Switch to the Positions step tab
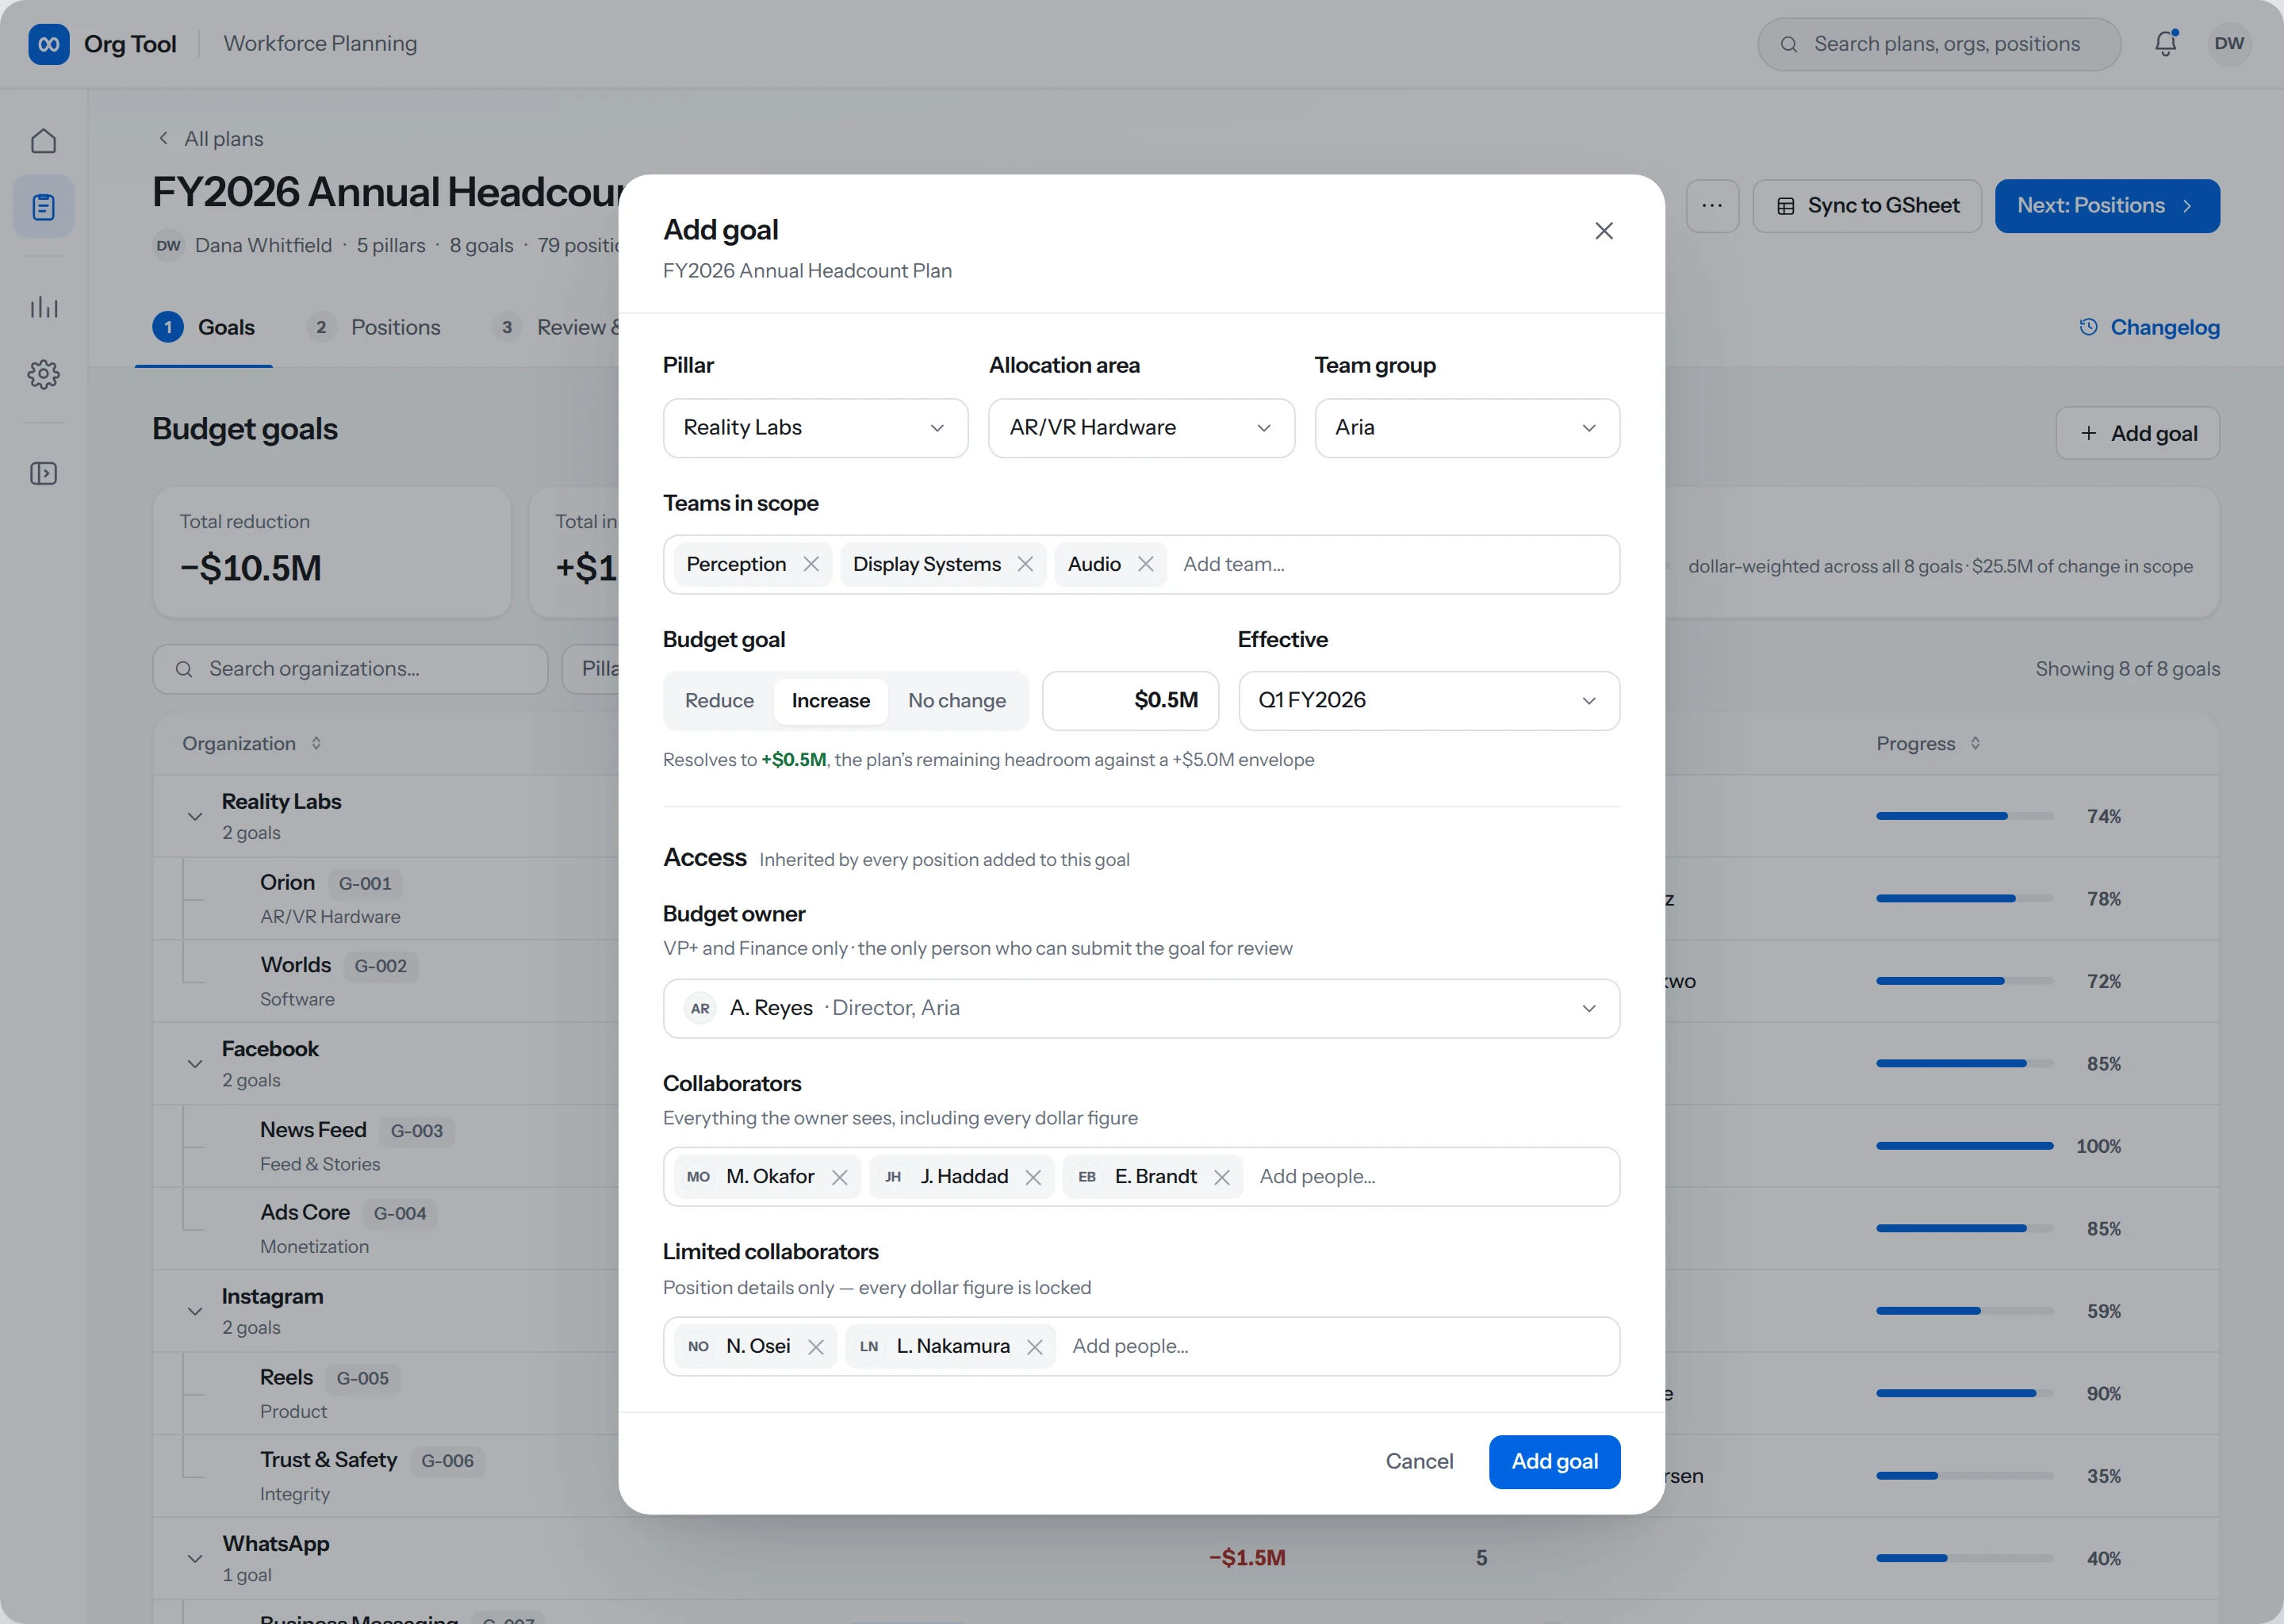Screen dimensions: 2284x1624 point(374,328)
